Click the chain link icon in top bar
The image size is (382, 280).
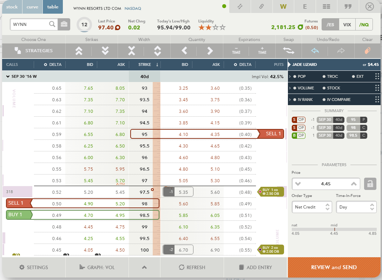pyautogui.click(x=262, y=6)
